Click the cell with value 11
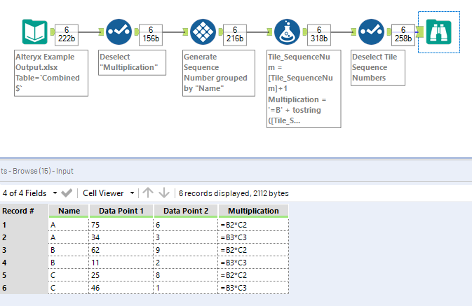 pos(121,263)
